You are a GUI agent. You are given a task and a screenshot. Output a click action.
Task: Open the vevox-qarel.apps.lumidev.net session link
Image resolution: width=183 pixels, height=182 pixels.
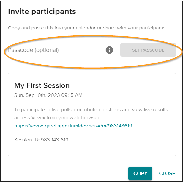coord(73,126)
